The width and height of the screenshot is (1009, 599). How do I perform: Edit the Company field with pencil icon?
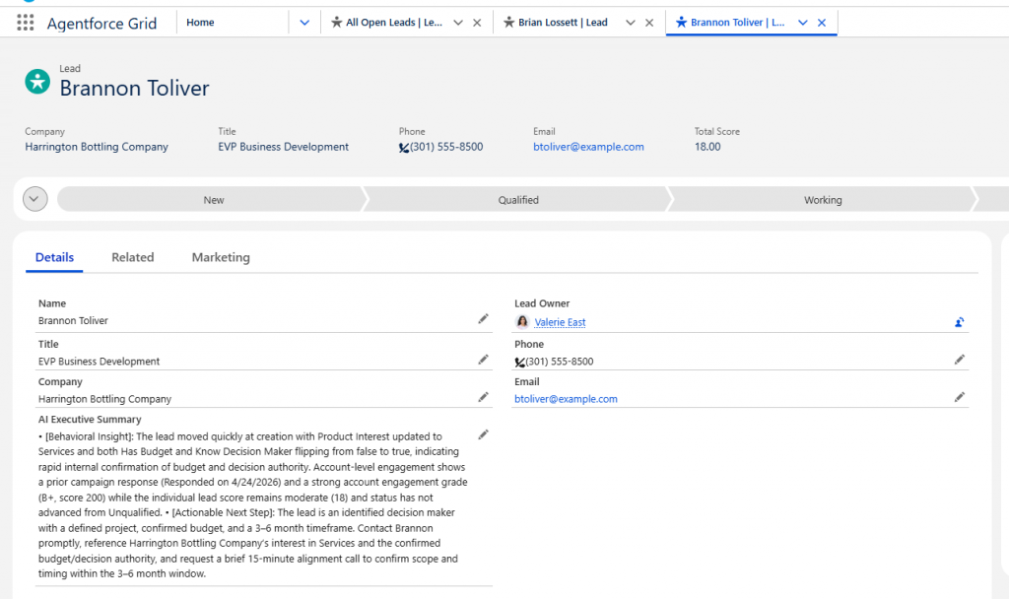pyautogui.click(x=483, y=397)
